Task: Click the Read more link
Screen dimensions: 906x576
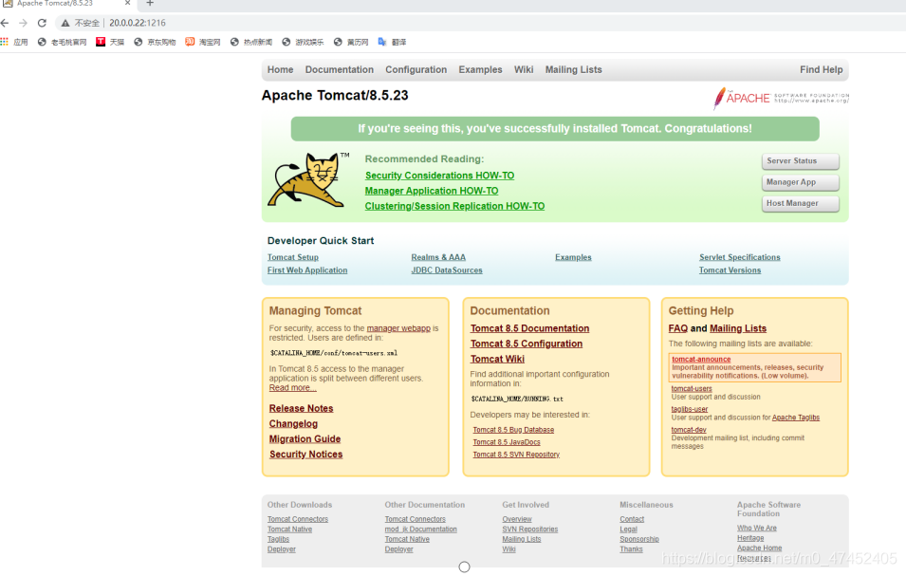Action: point(292,388)
